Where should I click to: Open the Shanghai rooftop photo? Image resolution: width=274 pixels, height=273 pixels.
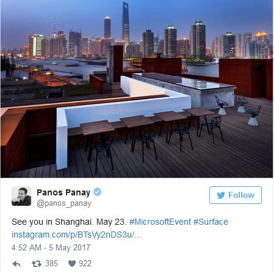137,89
